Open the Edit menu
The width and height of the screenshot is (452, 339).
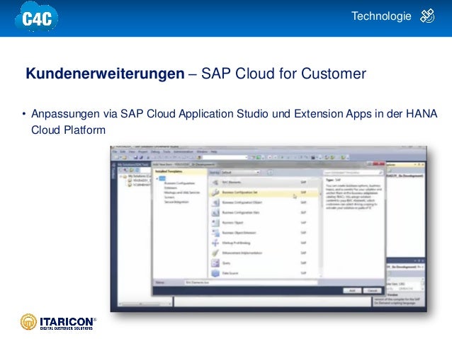click(x=123, y=151)
